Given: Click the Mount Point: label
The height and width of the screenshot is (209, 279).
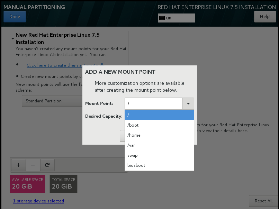Looking at the screenshot, I should pos(99,103).
